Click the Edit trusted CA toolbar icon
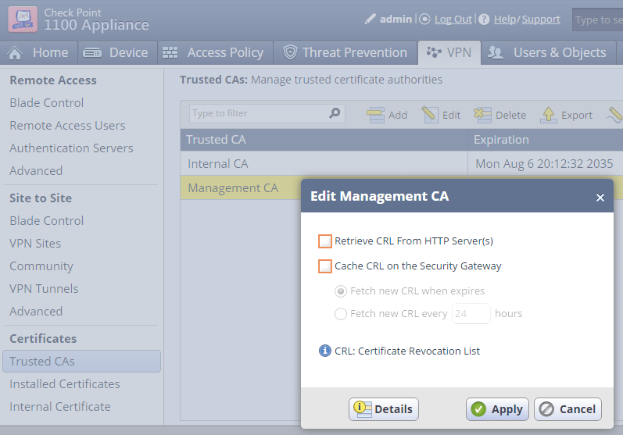Viewport: 623px width, 435px height. tap(430, 115)
